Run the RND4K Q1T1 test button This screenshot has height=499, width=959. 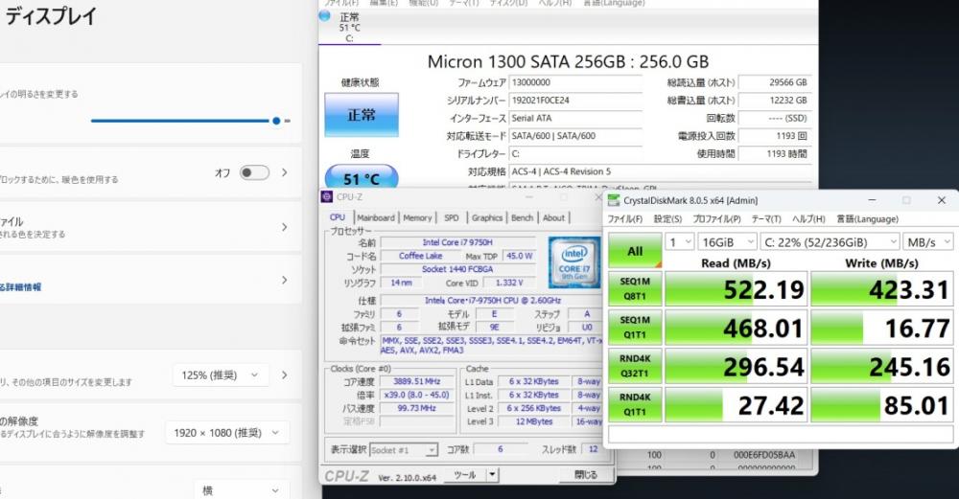[x=635, y=404]
